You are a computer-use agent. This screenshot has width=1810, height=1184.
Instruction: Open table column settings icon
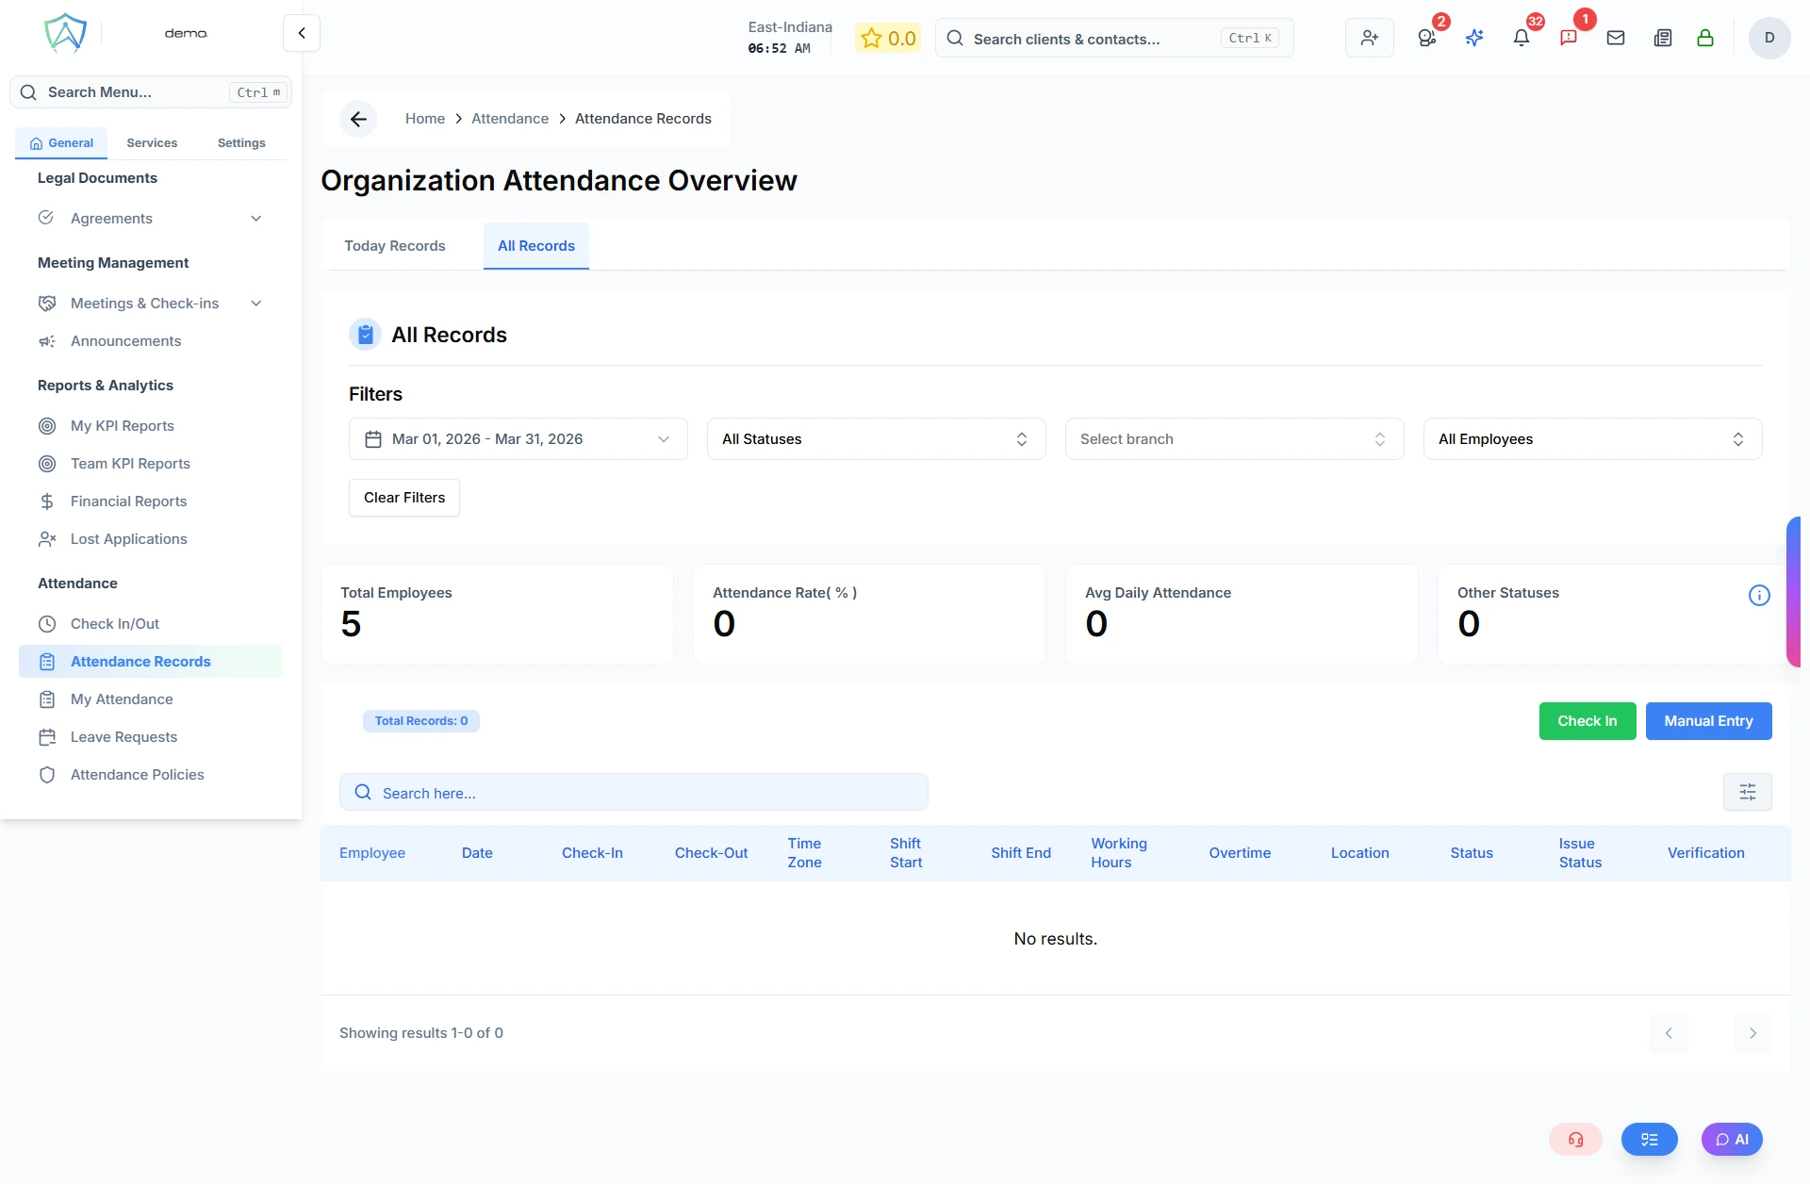[x=1747, y=792]
